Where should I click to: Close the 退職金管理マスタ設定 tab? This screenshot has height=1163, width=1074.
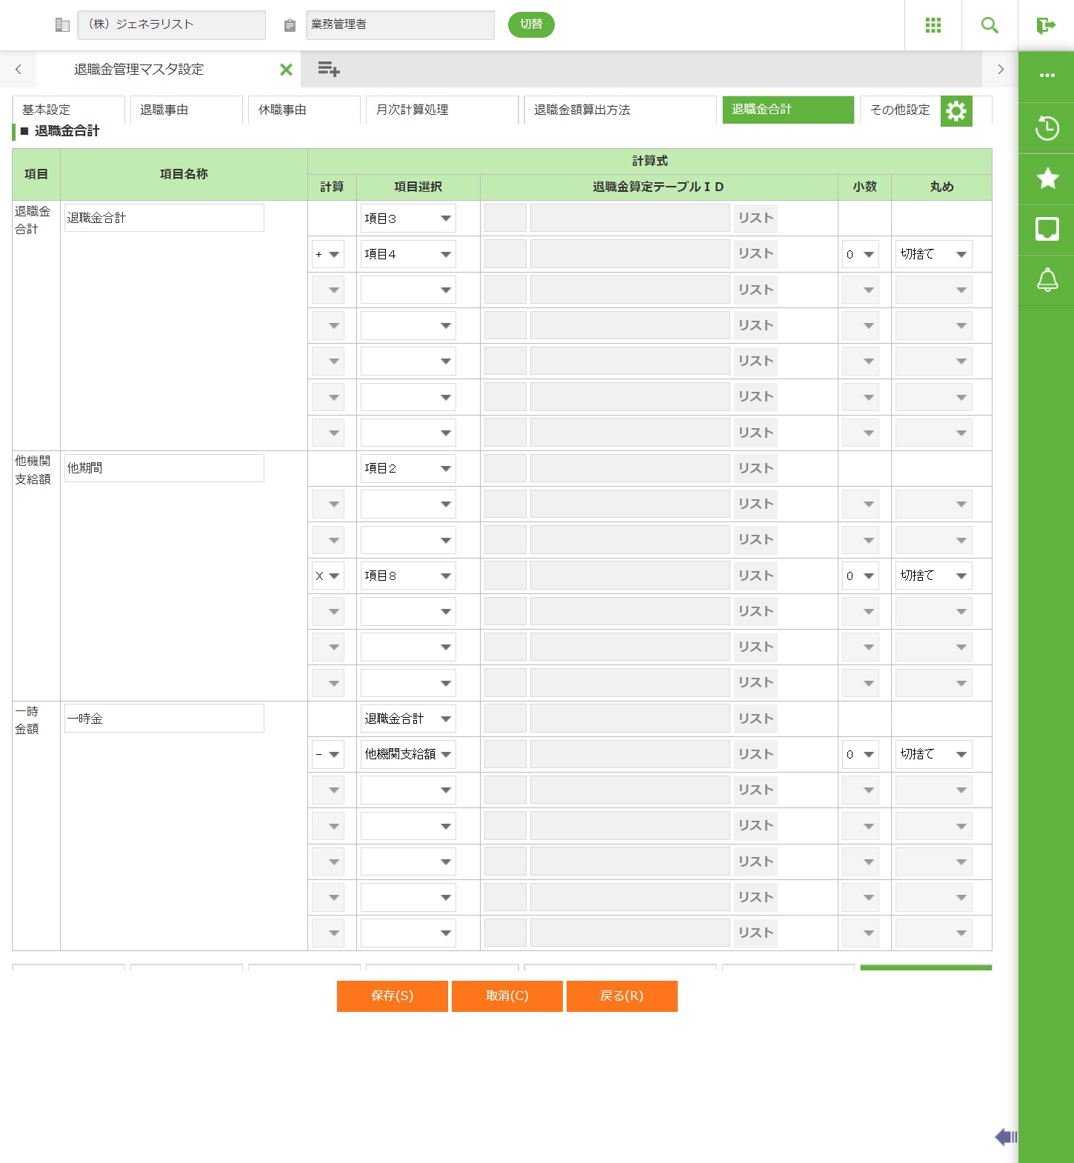[286, 70]
